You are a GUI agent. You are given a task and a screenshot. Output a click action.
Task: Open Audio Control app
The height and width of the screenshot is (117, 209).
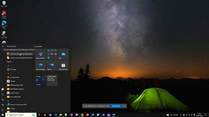(x=20, y=93)
